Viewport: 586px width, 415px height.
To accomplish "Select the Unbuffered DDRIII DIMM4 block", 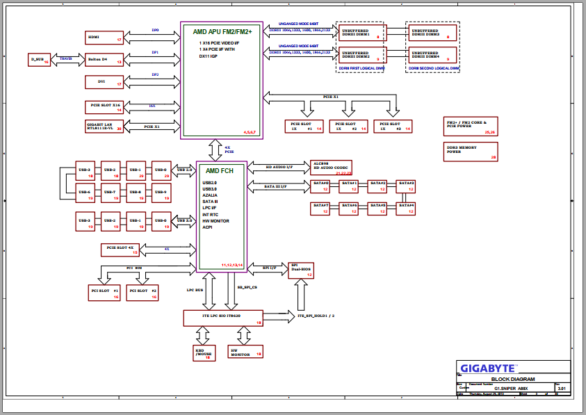I will (432, 56).
